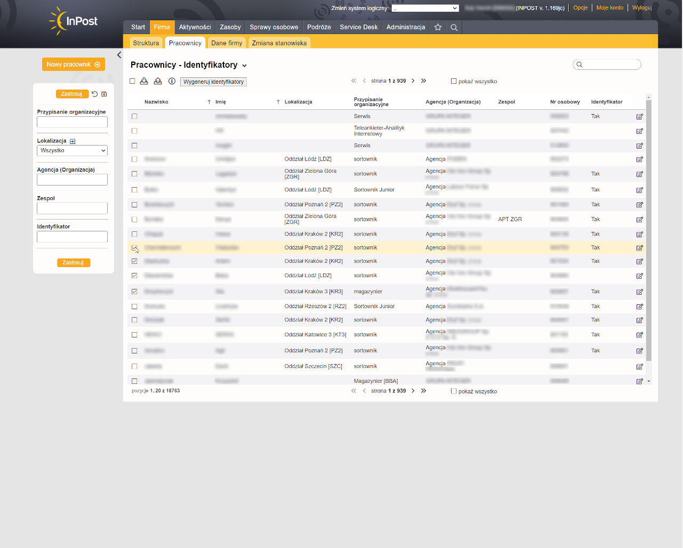683x548 pixels.
Task: Collapse the left filter sidebar arrow
Action: tap(119, 55)
